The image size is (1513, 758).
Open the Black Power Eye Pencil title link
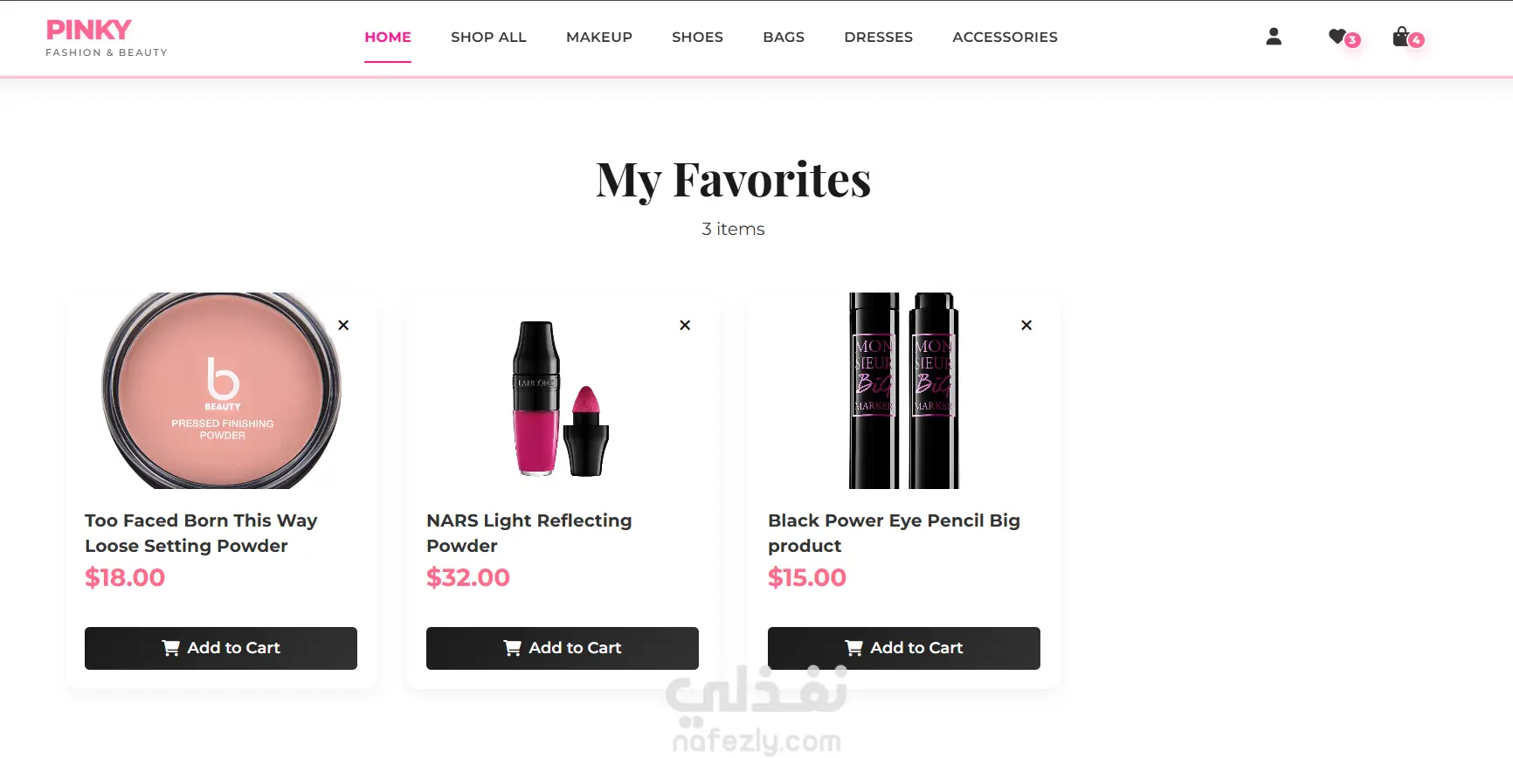click(894, 533)
